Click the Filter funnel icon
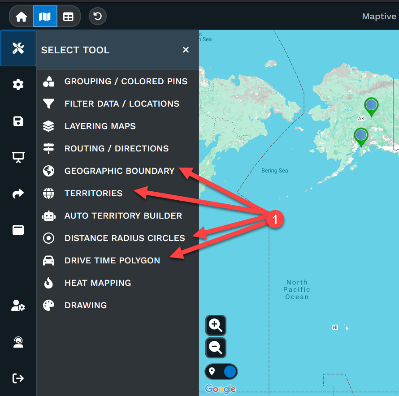 click(x=48, y=104)
